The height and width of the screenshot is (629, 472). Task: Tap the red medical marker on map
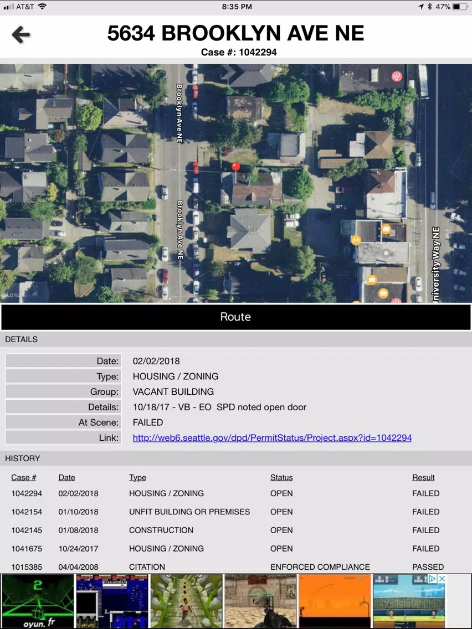point(397,76)
